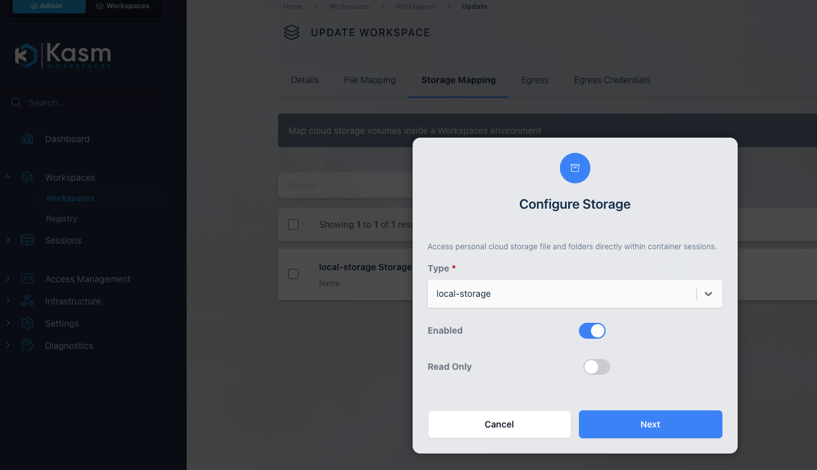Click the Next button
Viewport: 817px width, 470px height.
pyautogui.click(x=650, y=424)
